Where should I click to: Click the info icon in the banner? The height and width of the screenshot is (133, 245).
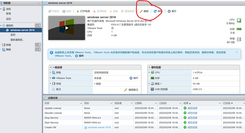click(x=51, y=52)
